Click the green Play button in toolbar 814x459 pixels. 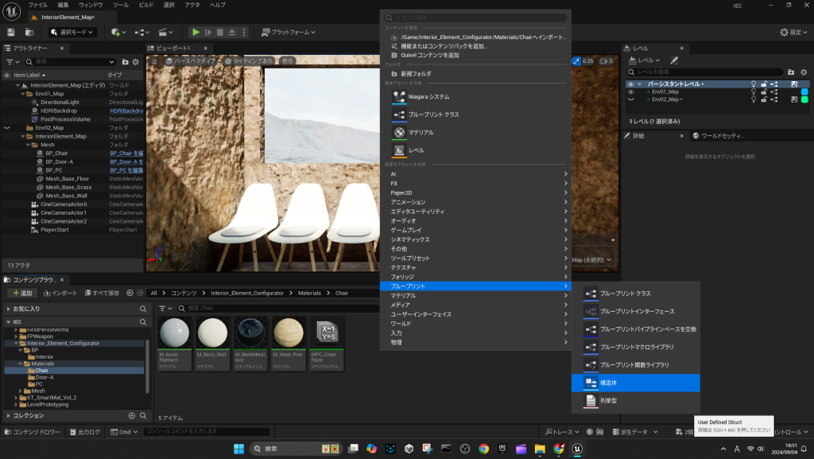196,32
